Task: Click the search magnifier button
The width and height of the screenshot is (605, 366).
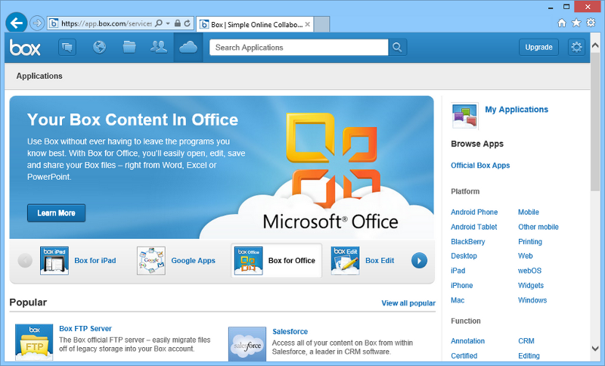Action: (398, 47)
